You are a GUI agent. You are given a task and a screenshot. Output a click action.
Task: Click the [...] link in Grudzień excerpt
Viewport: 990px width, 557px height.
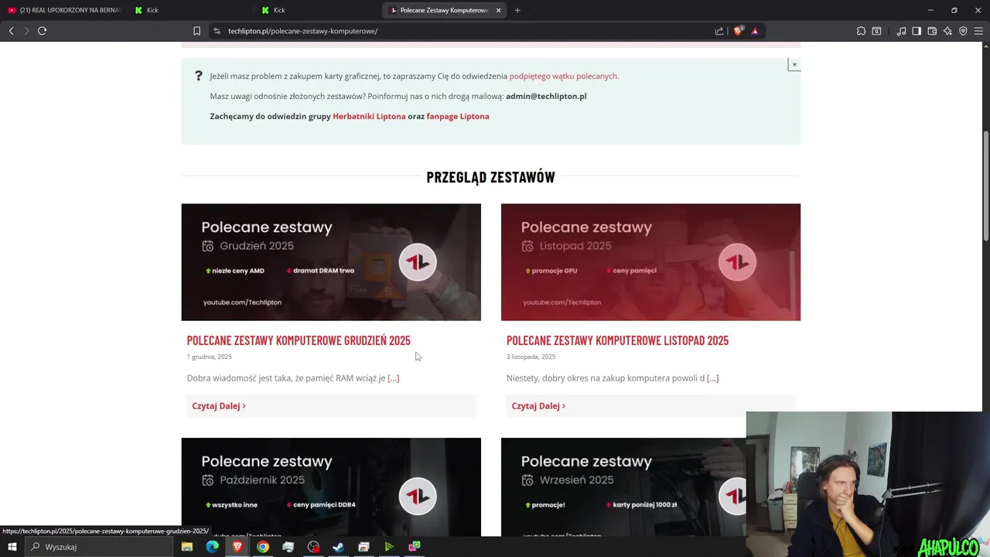tap(394, 378)
